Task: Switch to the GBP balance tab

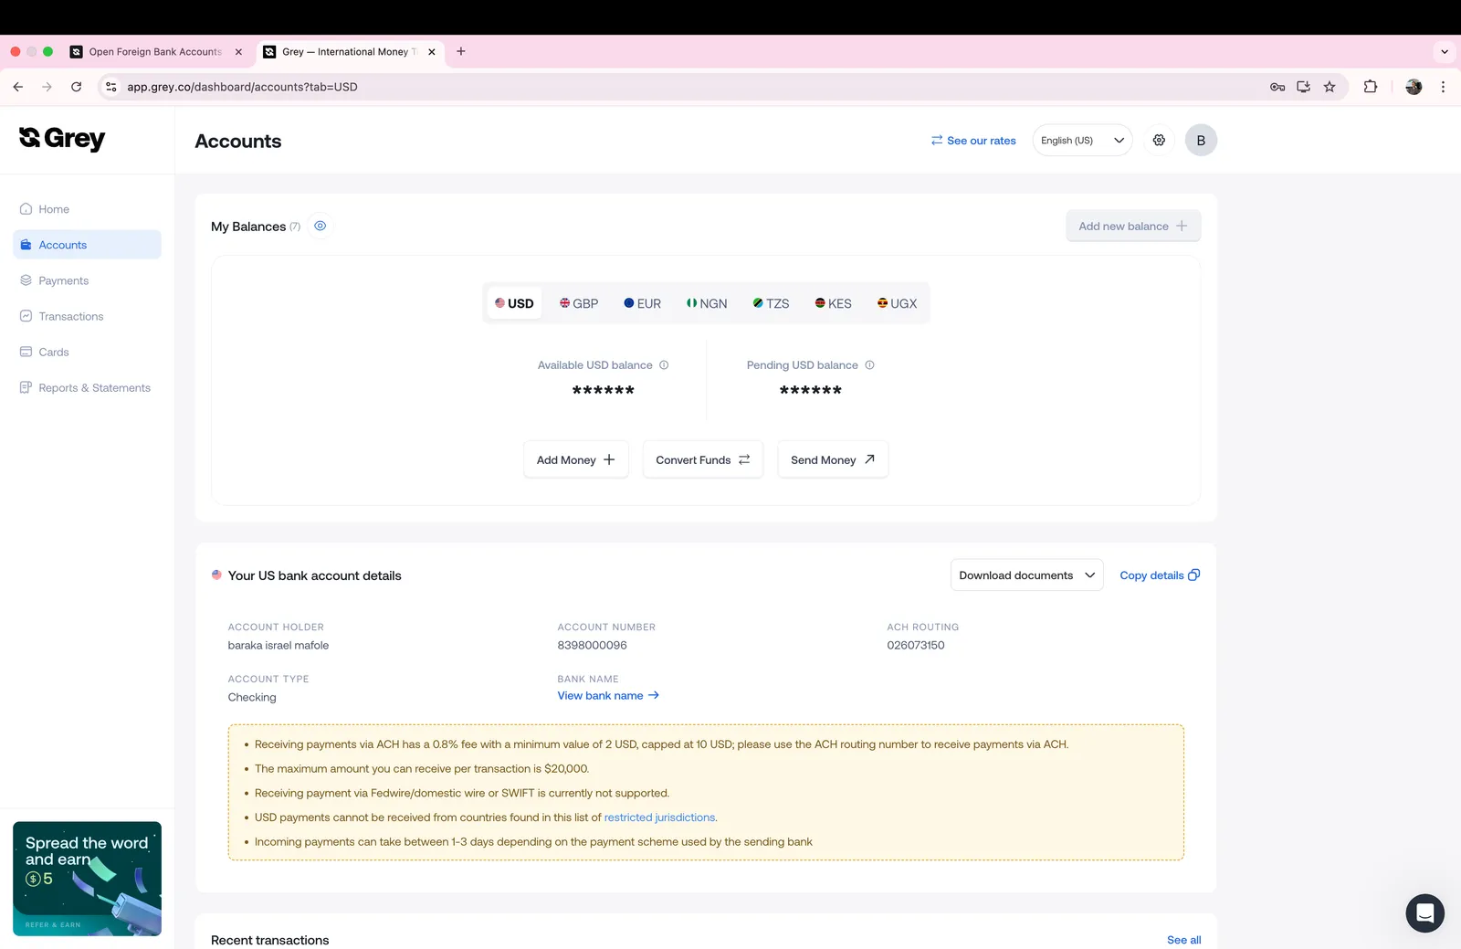Action: pyautogui.click(x=579, y=303)
